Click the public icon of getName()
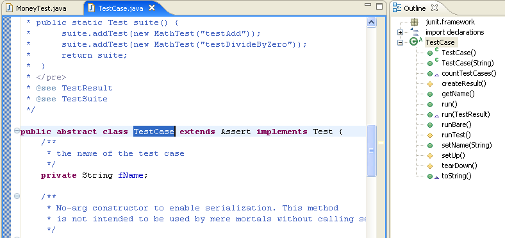The image size is (505, 238). [x=430, y=94]
